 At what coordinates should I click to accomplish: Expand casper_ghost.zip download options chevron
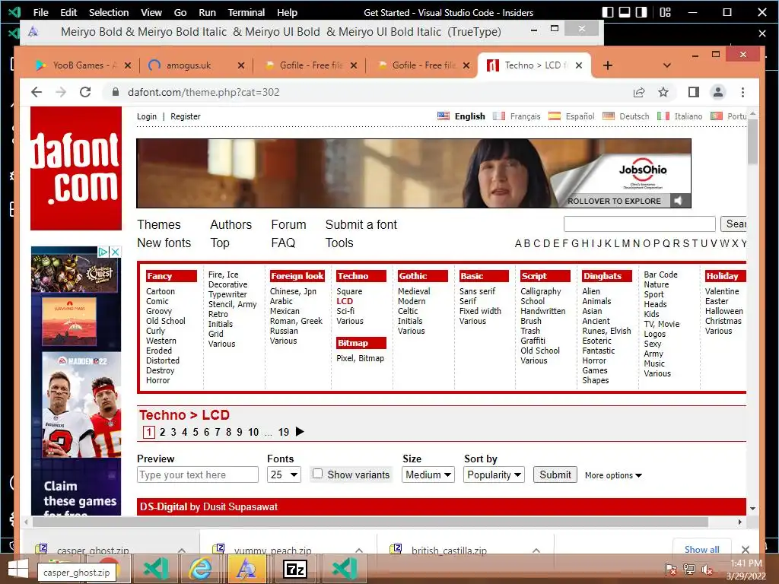(182, 551)
